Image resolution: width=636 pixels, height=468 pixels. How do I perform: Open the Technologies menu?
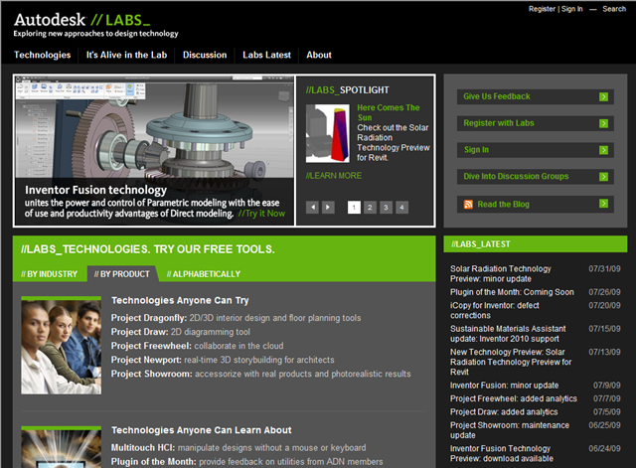click(43, 55)
